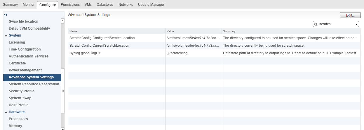The height and width of the screenshot is (130, 364).
Task: Open the Permissions tab
Action: (70, 5)
